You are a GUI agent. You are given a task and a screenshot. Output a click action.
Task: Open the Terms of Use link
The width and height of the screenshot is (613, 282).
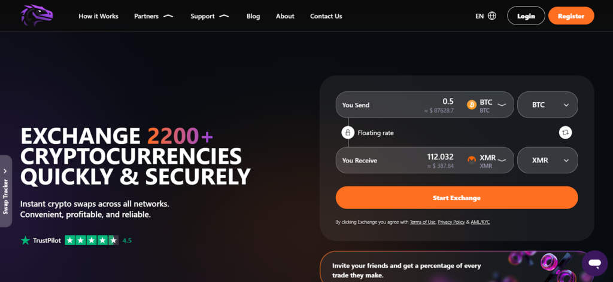click(x=422, y=222)
